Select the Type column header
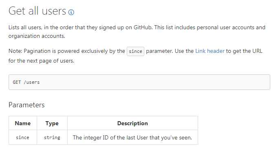The width and height of the screenshot is (278, 148). (x=52, y=123)
